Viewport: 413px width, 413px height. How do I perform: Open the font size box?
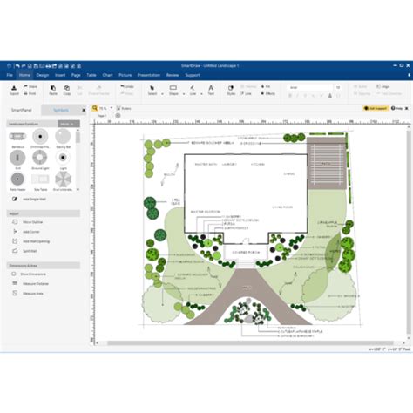[338, 87]
